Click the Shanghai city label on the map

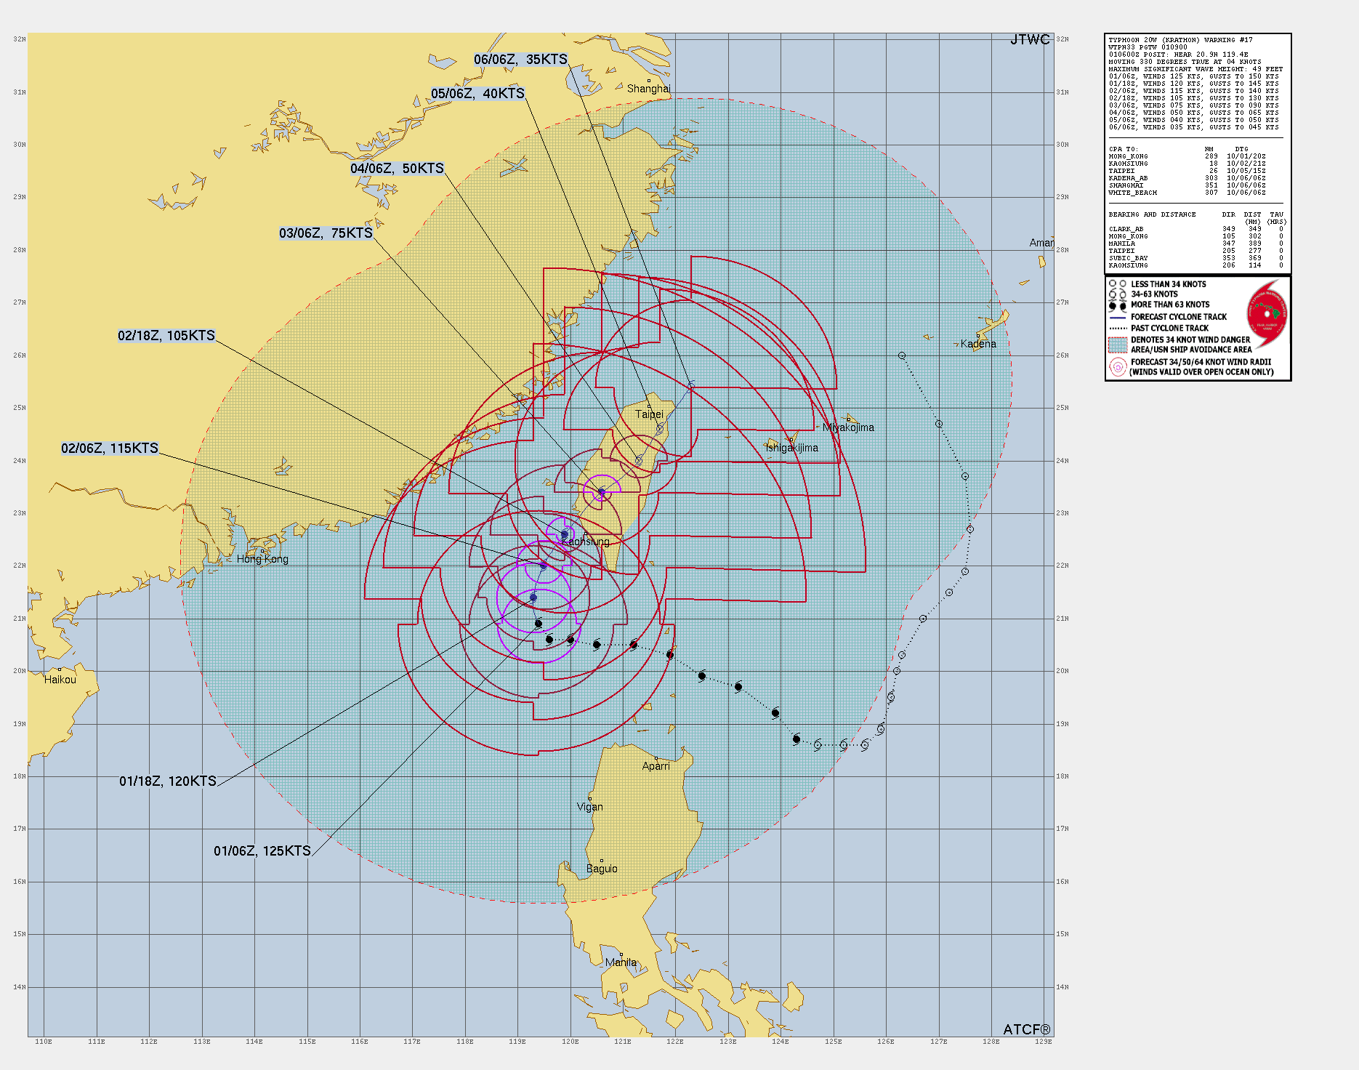(648, 89)
